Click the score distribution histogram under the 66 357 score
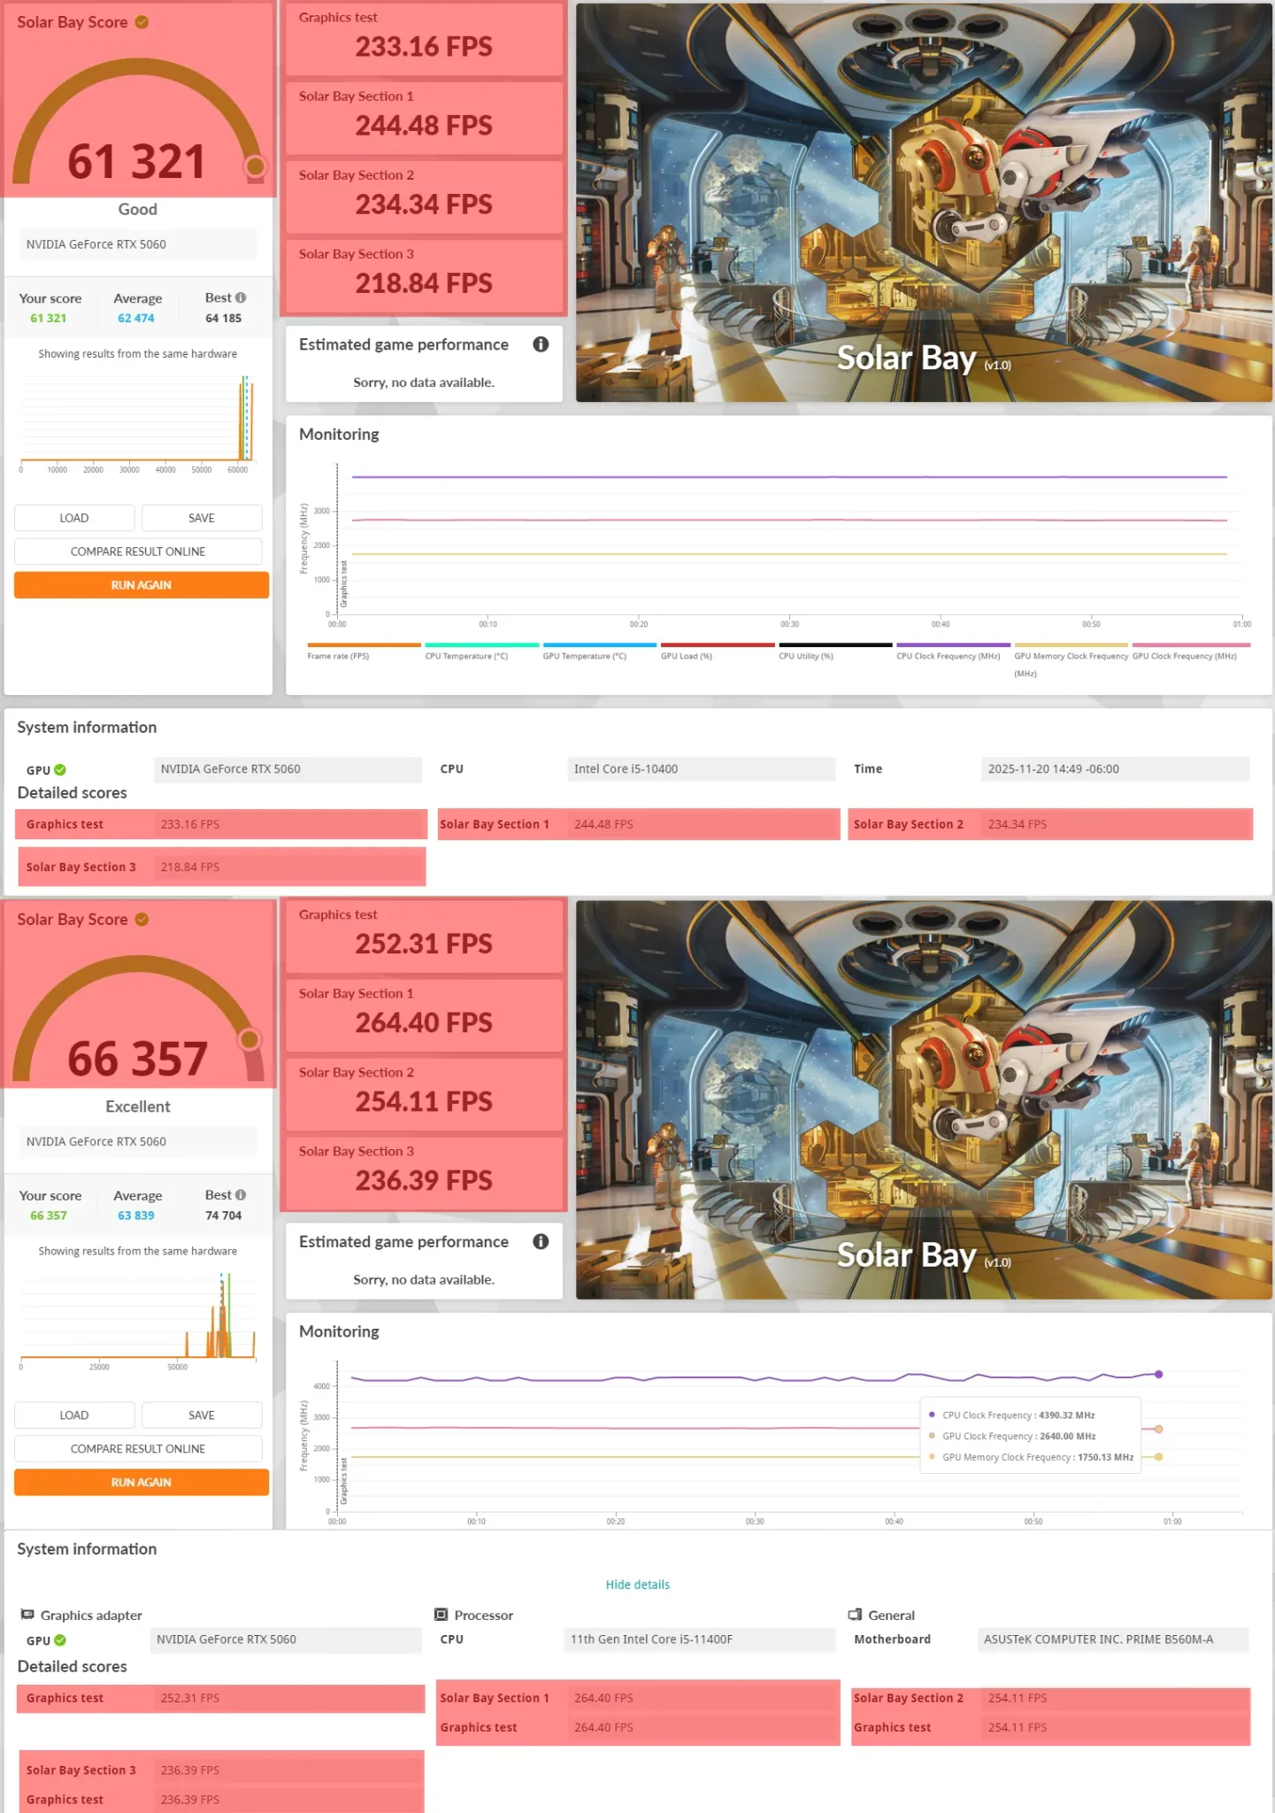 pyautogui.click(x=138, y=1320)
